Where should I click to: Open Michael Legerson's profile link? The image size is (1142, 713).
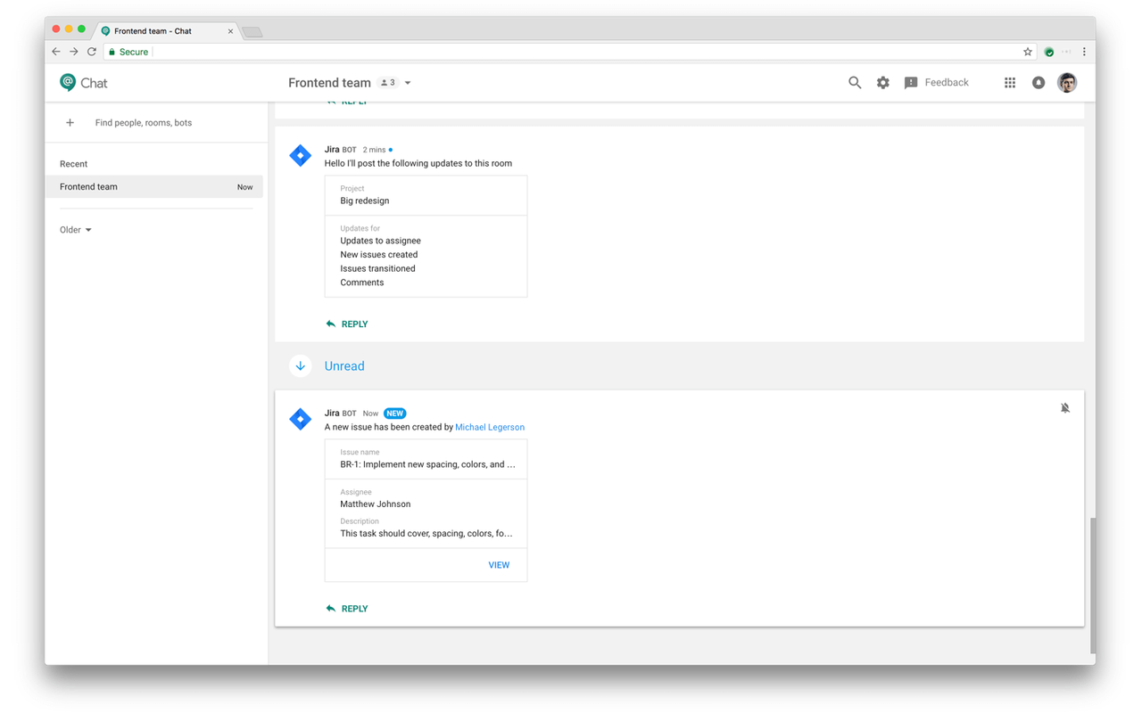coord(489,427)
